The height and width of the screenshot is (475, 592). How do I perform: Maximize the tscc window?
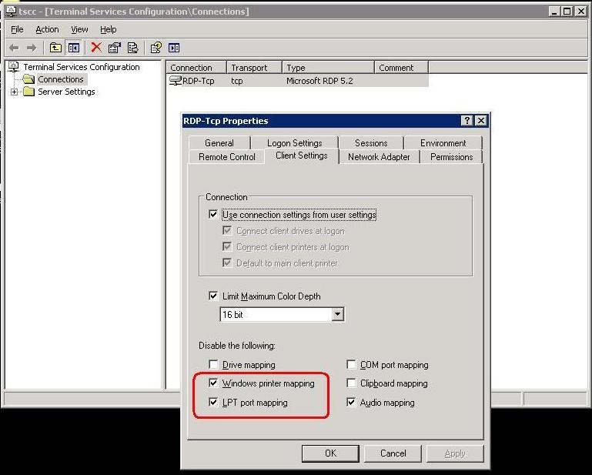point(567,12)
